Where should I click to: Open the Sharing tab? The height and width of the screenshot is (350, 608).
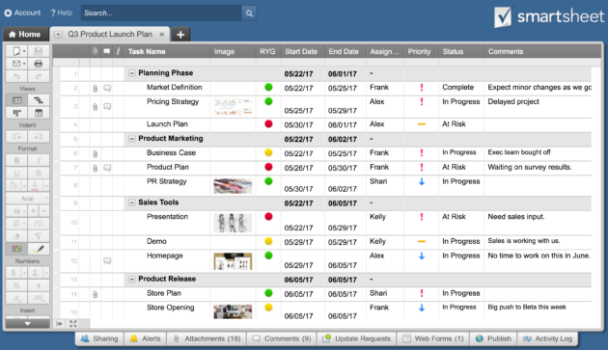99,338
